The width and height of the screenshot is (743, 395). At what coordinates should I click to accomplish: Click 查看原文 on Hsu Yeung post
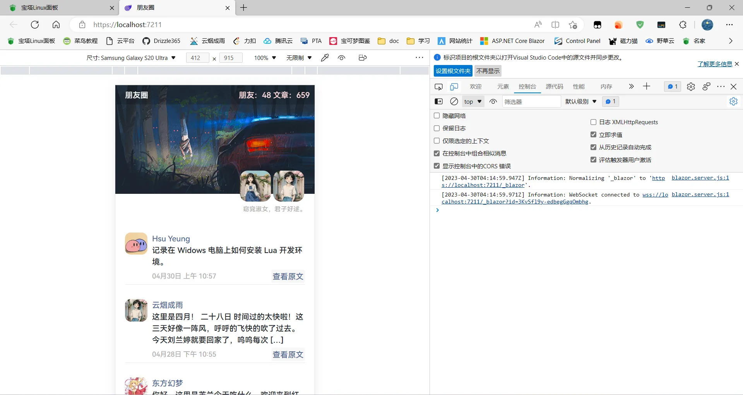point(288,276)
